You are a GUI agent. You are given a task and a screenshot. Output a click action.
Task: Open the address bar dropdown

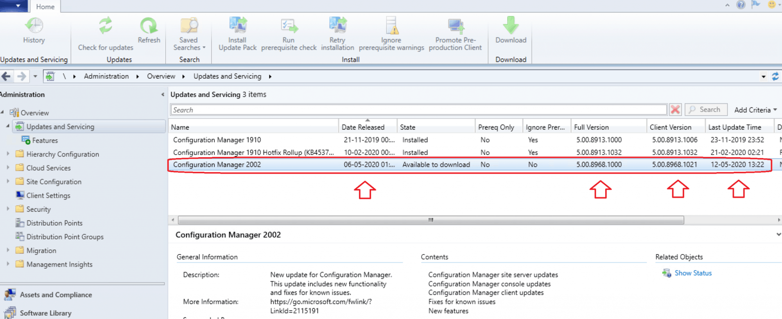[763, 77]
